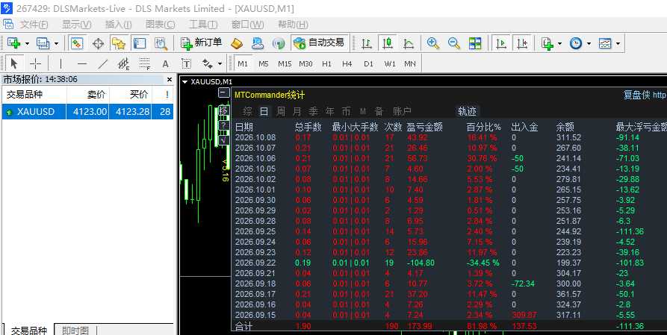Close the 市场报价 Market Watch panel
The height and width of the screenshot is (335, 667).
click(170, 80)
